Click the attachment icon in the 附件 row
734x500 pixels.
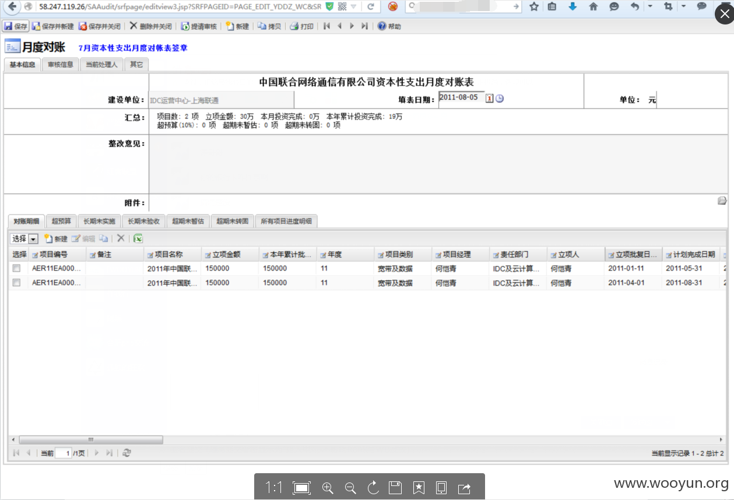pos(722,201)
